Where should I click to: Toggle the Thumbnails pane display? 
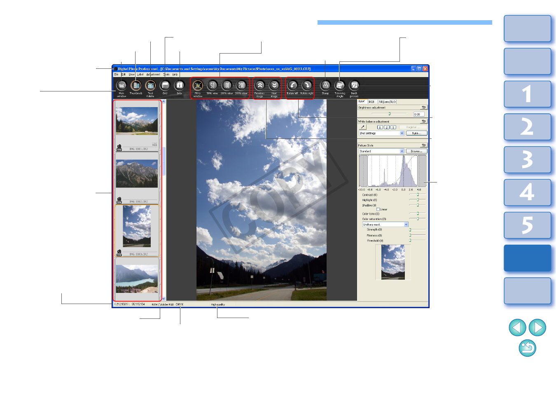pos(136,86)
